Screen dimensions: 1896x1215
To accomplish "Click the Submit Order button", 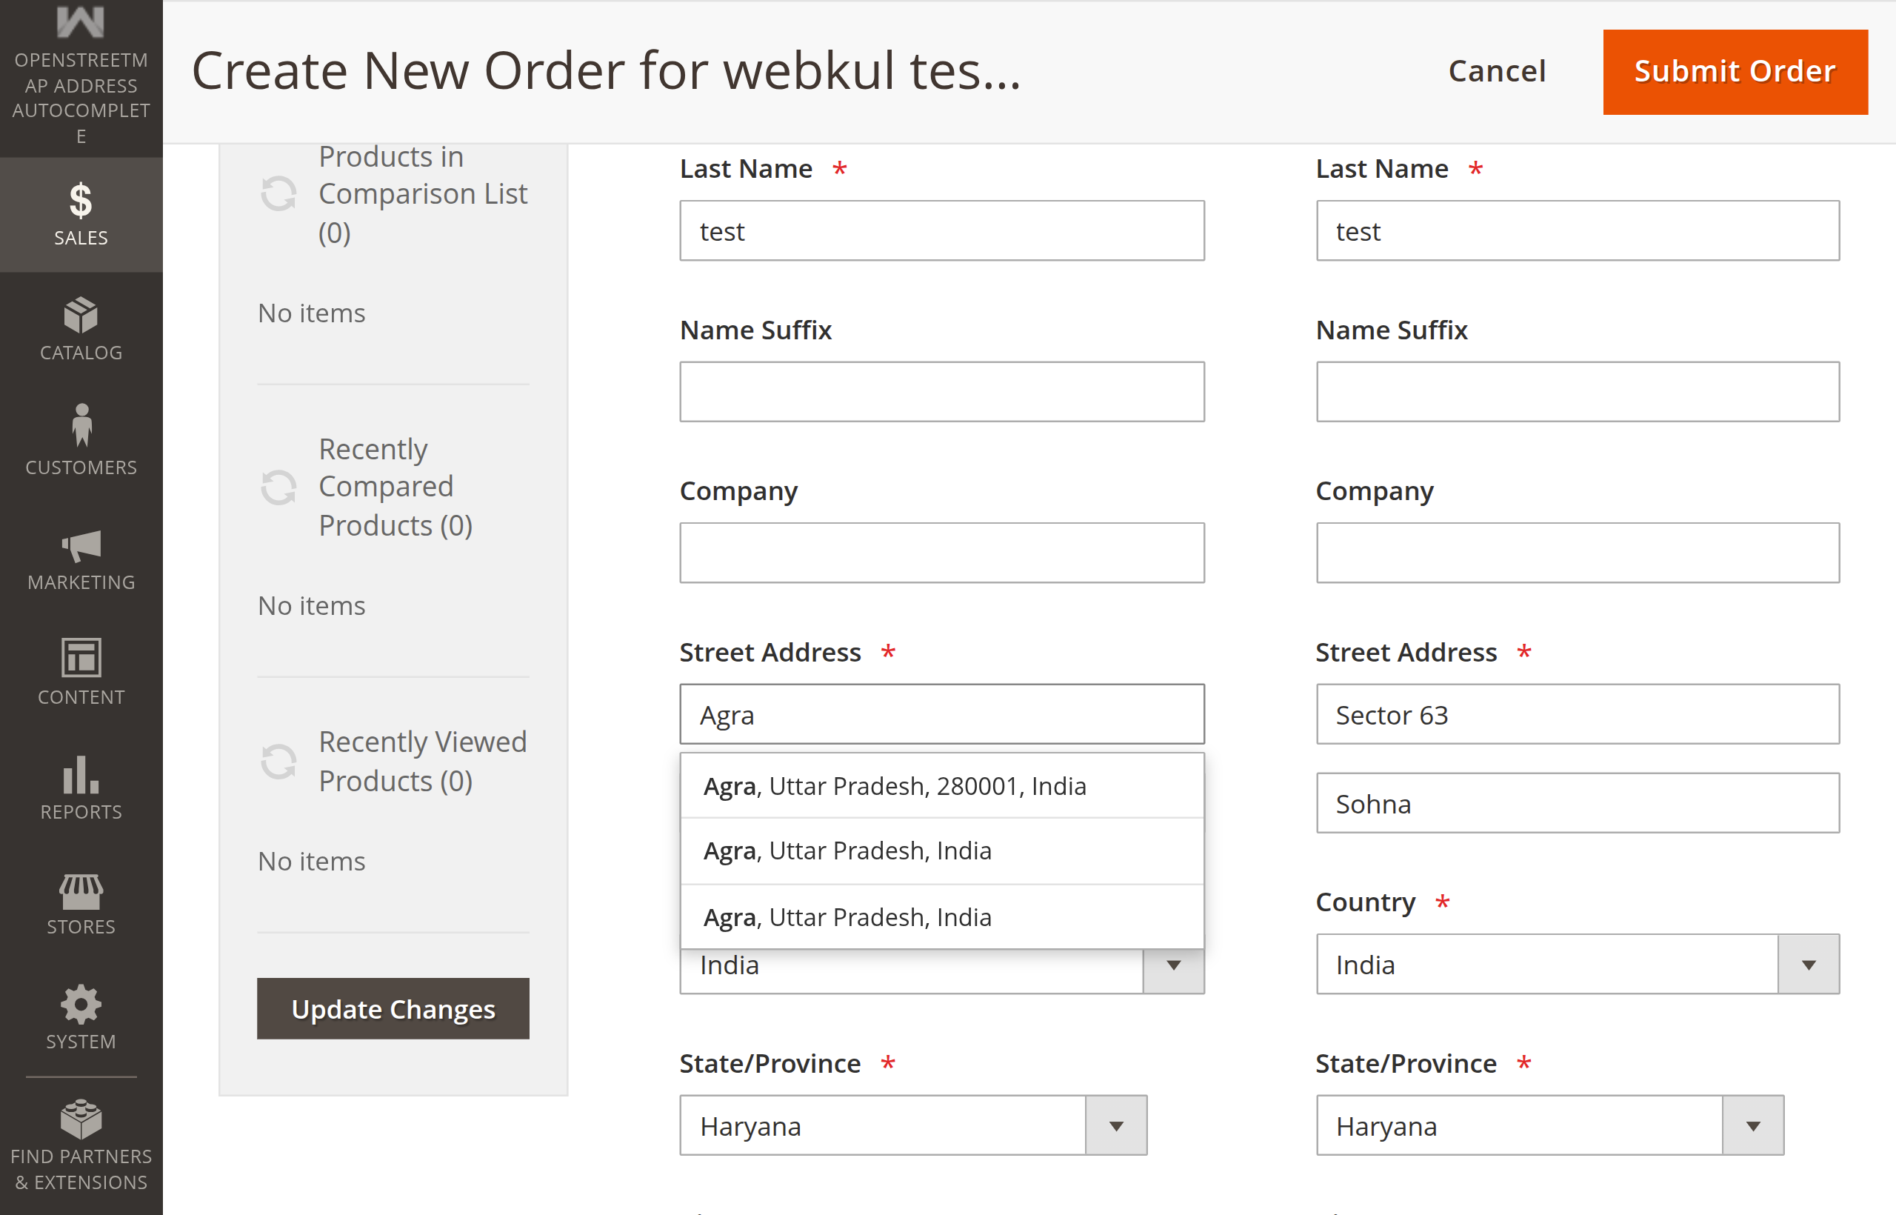I will click(x=1735, y=72).
